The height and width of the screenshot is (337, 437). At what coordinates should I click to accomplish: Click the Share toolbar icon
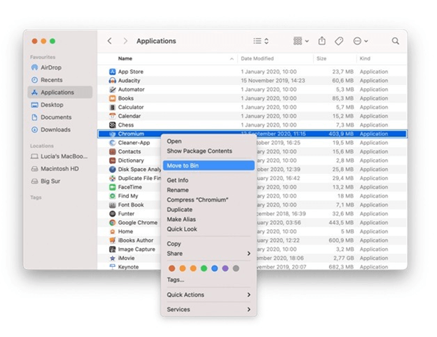pyautogui.click(x=322, y=41)
